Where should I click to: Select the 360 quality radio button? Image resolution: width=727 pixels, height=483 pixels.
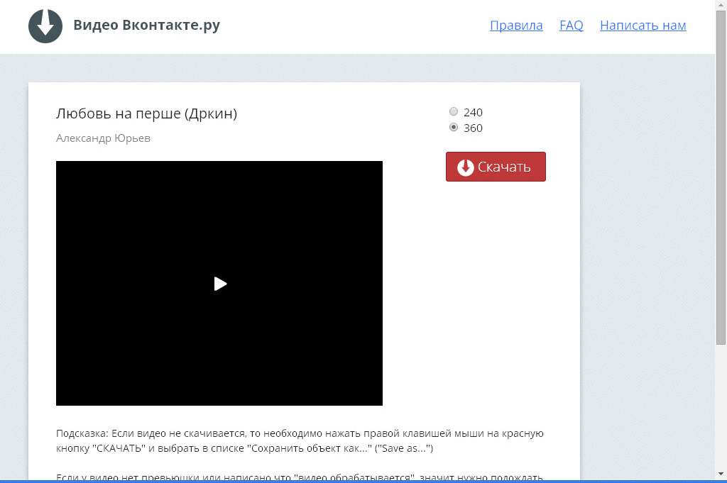pyautogui.click(x=454, y=128)
